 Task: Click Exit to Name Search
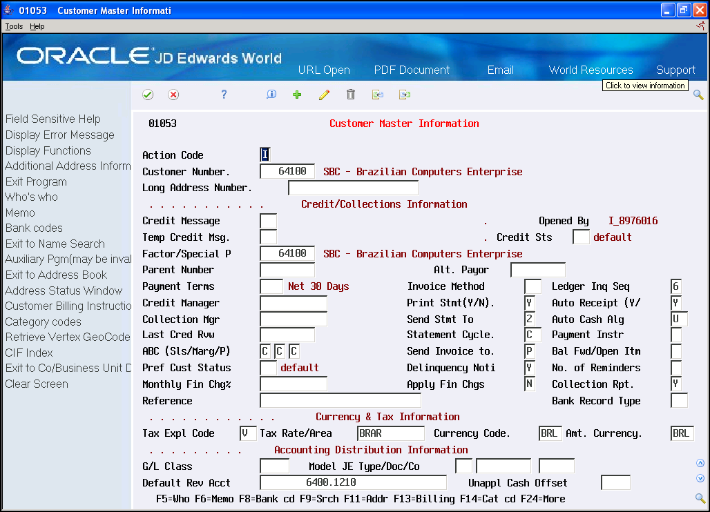(x=55, y=244)
